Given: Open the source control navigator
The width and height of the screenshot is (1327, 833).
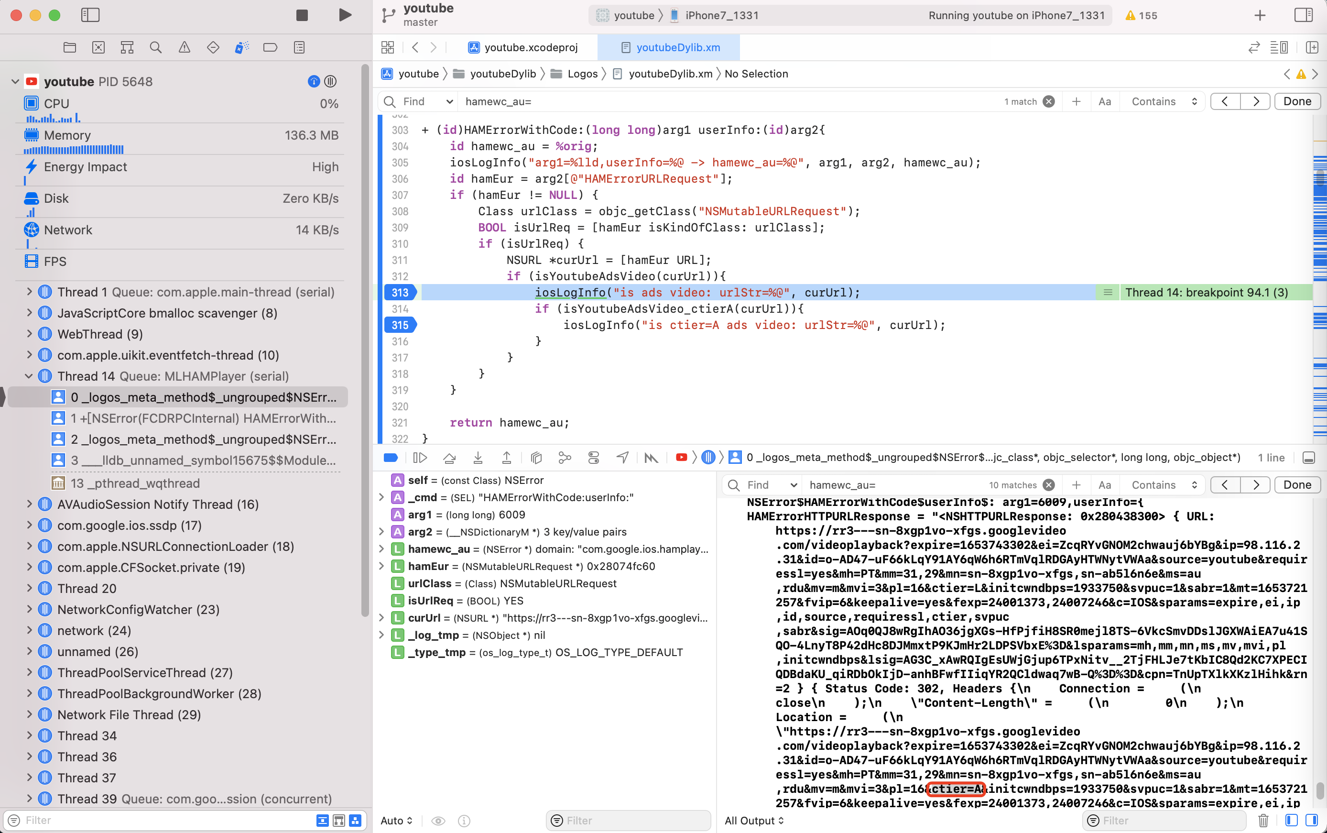Looking at the screenshot, I should [98, 47].
